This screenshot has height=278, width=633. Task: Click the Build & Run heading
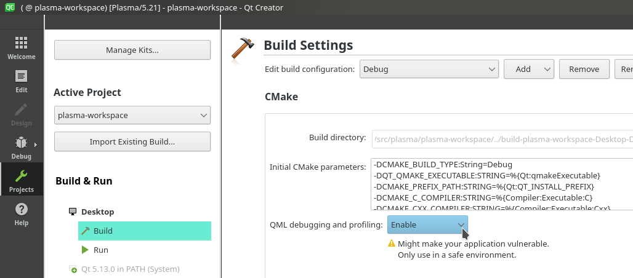[84, 181]
